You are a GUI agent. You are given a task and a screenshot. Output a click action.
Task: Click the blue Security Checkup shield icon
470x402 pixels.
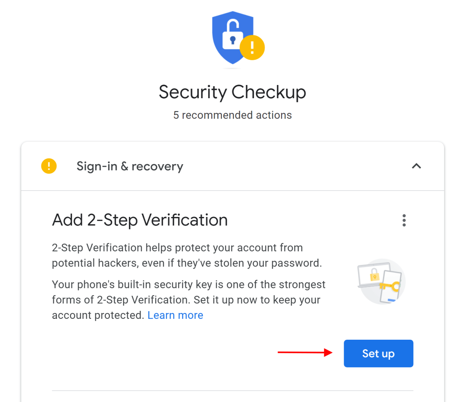click(x=232, y=38)
